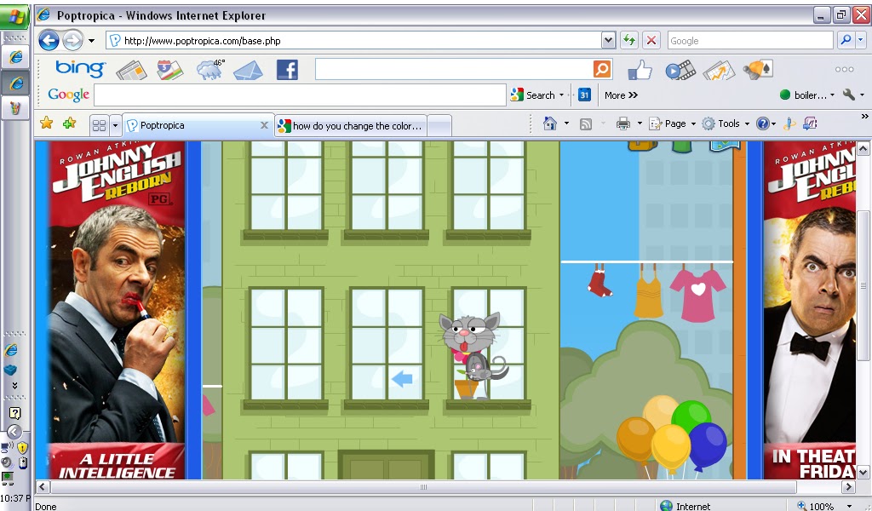Click the Bing bar search text field
This screenshot has width=872, height=511.
[x=454, y=70]
